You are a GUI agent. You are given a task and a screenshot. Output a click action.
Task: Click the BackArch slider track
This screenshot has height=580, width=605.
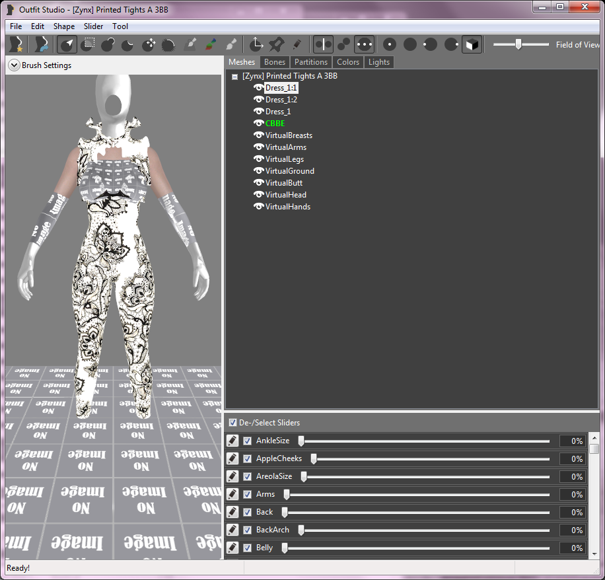pos(423,530)
